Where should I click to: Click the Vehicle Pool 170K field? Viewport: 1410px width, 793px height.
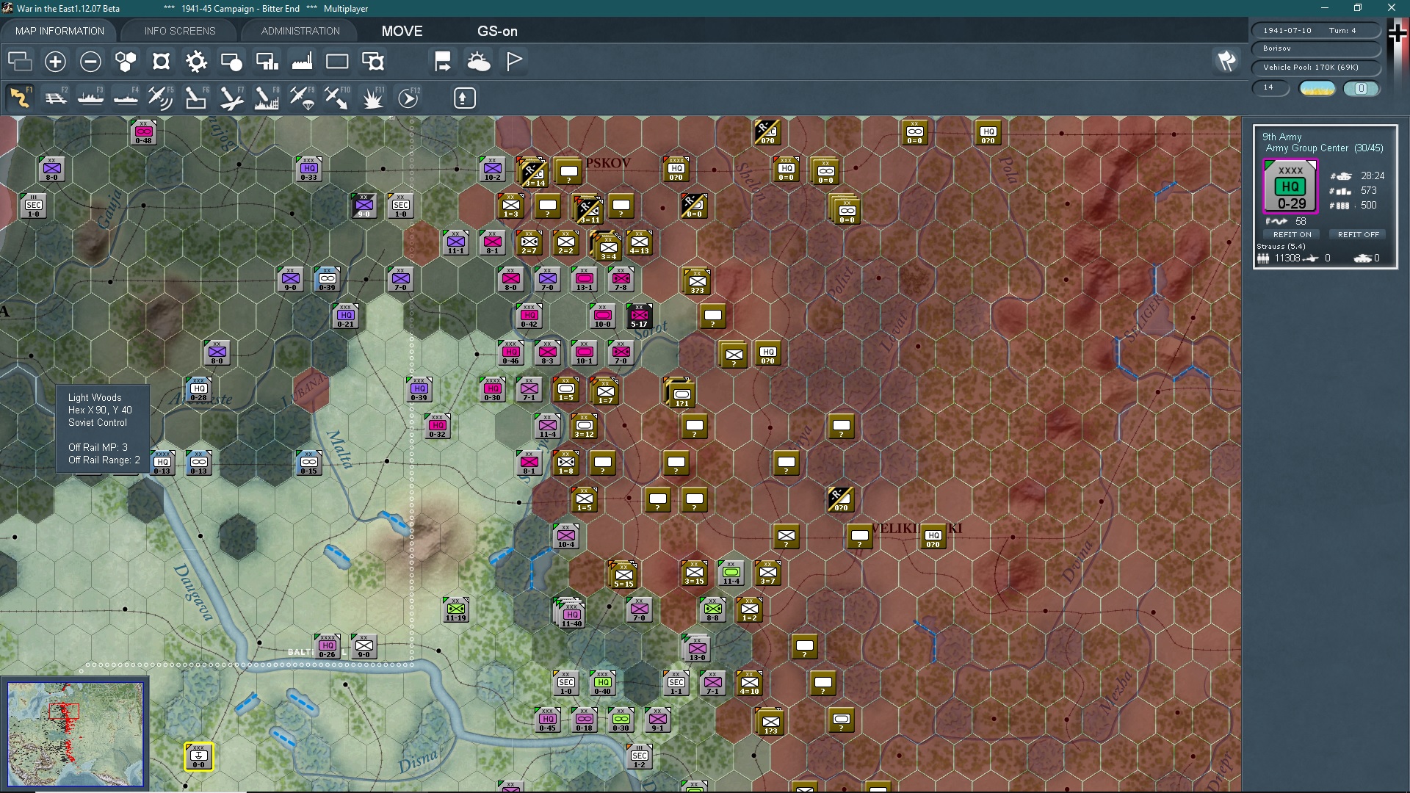[1316, 67]
